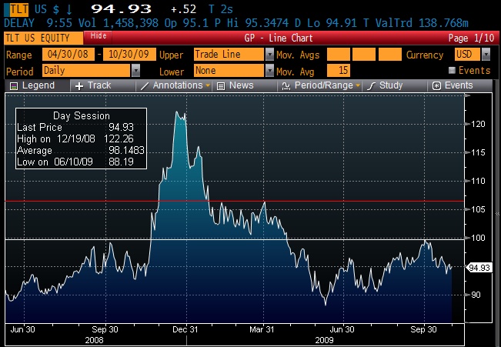Expand the Upper Trade Line dropdown
This screenshot has width=501, height=347.
269,55
